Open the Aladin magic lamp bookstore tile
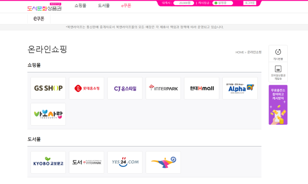 pyautogui.click(x=163, y=162)
